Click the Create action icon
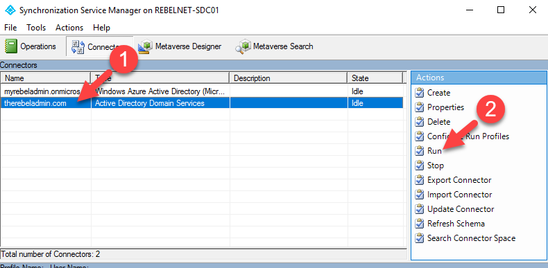548x268 pixels. pos(419,93)
